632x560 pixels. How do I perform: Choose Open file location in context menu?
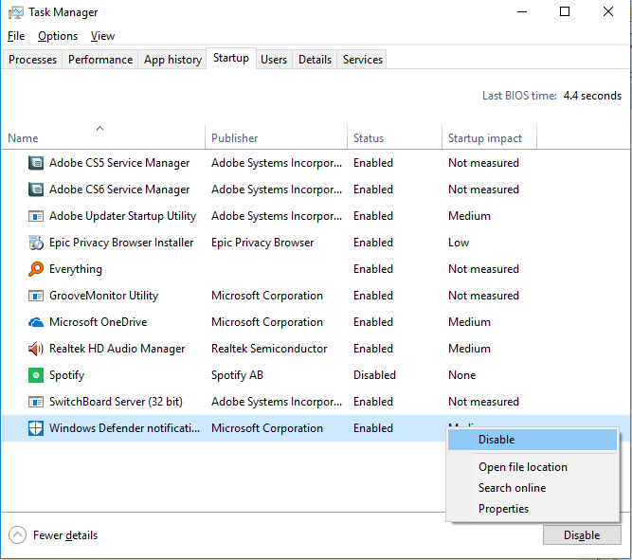(x=533, y=467)
